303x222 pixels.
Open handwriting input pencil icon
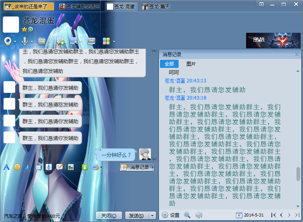60,167
